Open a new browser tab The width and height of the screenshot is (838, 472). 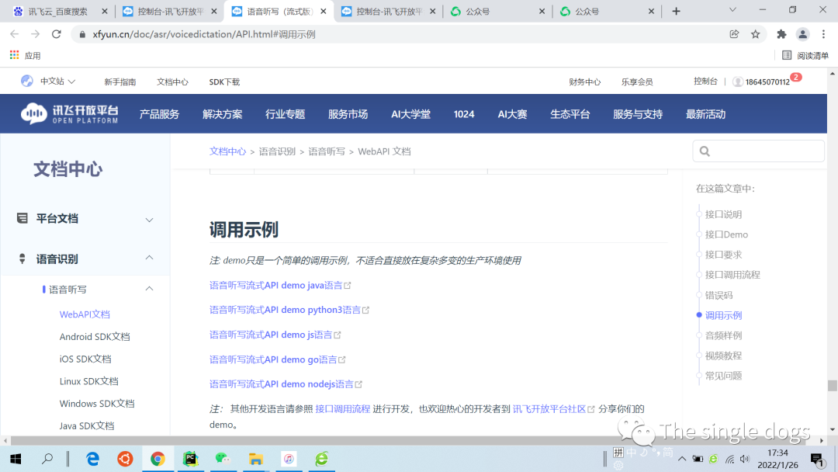(676, 11)
